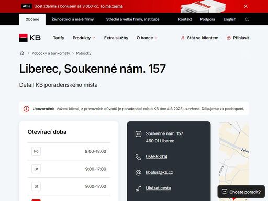The height and width of the screenshot is (201, 268).
Task: Click the chat icon in Chcete poradit
Action: [x=225, y=192]
